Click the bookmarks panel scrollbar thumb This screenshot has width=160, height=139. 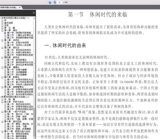coord(34,122)
